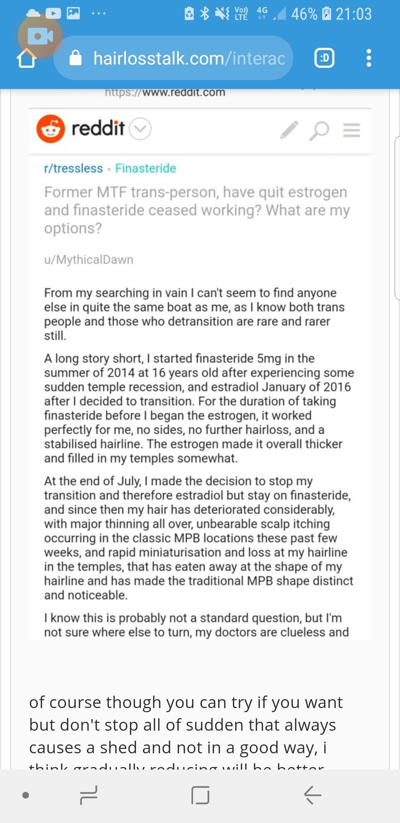Open the browser three-dot overflow menu

(x=369, y=58)
